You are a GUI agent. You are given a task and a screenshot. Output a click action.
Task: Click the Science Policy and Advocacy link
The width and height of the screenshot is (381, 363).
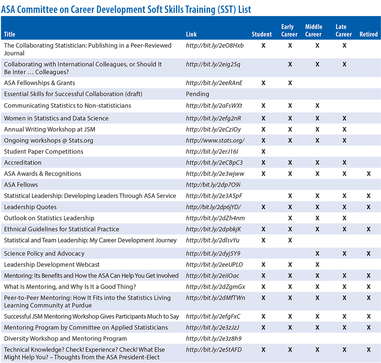coord(213,253)
